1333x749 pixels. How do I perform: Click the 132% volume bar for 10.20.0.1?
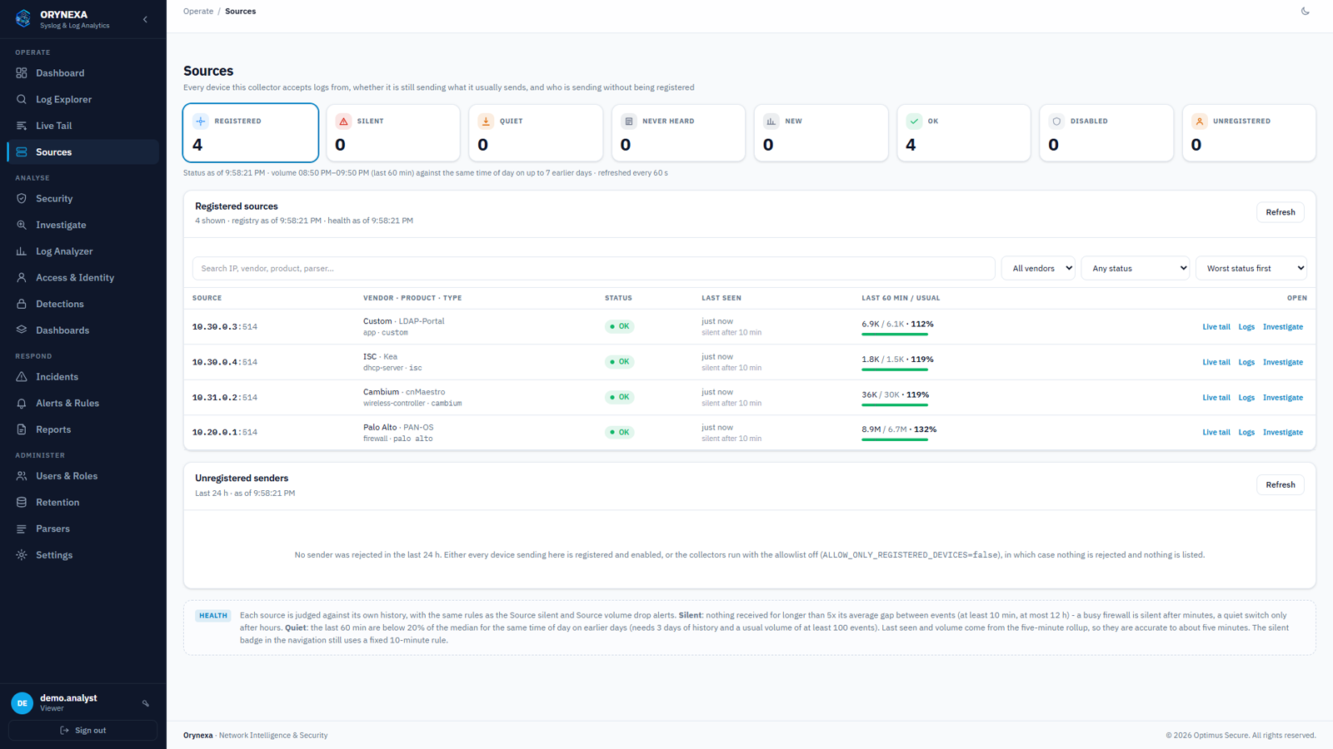coord(895,439)
